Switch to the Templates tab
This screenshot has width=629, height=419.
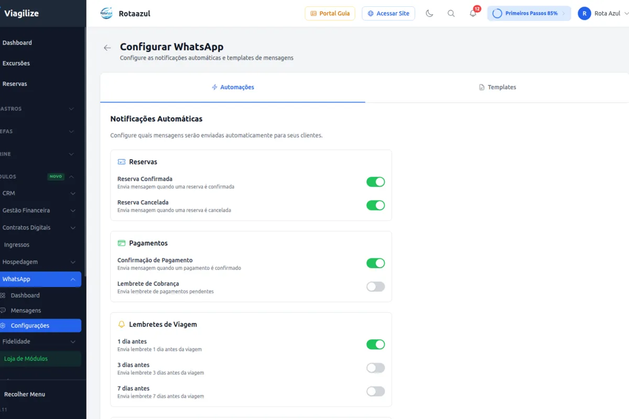(x=497, y=87)
